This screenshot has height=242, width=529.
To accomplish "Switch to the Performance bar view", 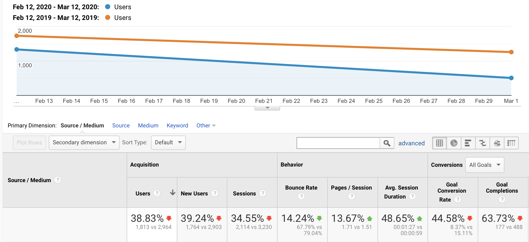I will point(468,143).
